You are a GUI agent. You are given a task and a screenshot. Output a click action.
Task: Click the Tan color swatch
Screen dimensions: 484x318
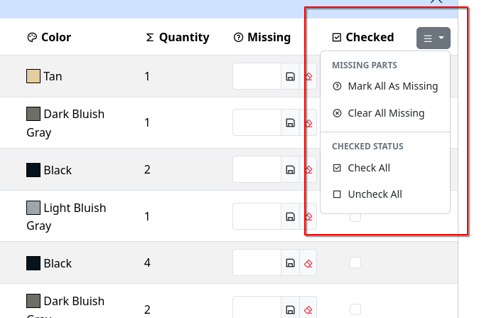33,76
